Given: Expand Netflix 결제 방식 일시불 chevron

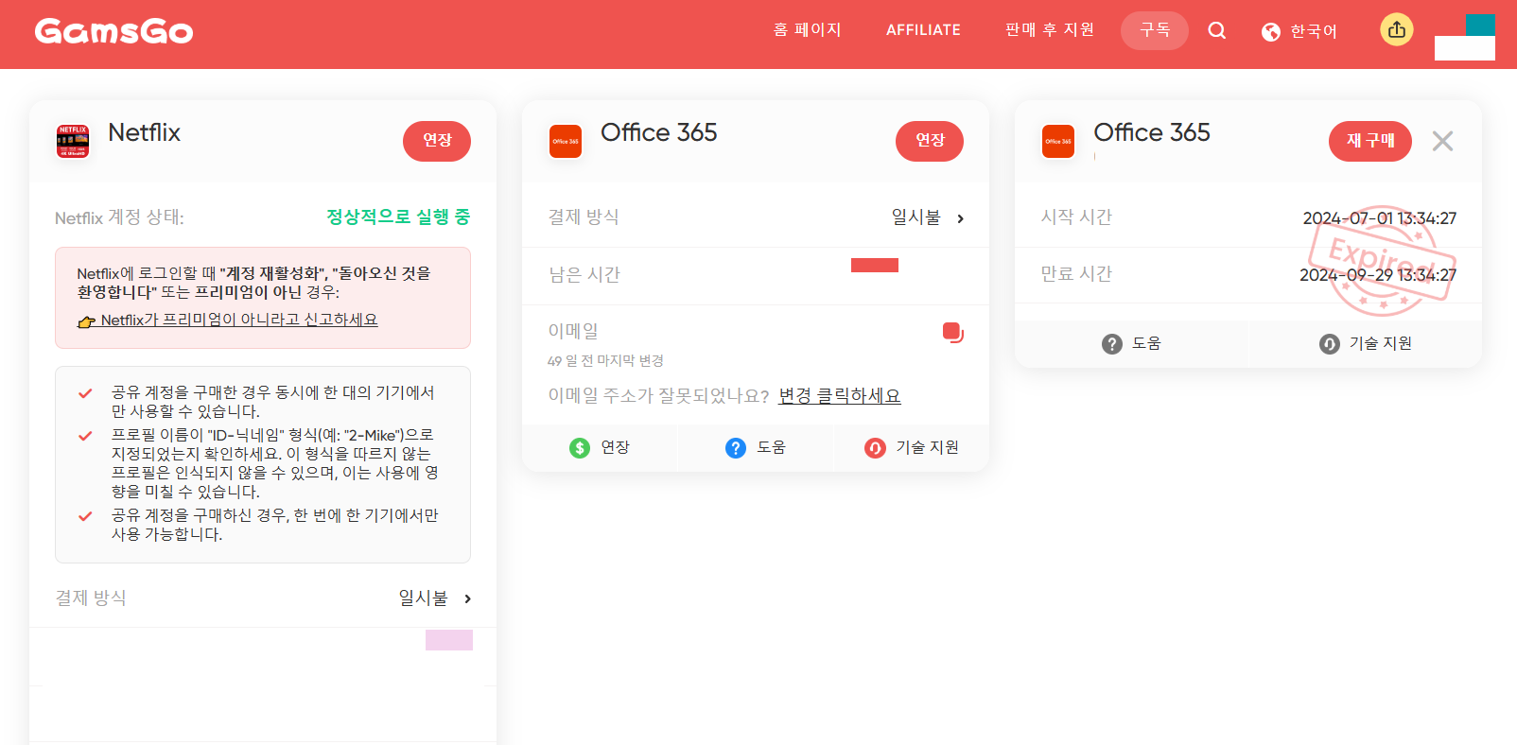Looking at the screenshot, I should tap(467, 598).
